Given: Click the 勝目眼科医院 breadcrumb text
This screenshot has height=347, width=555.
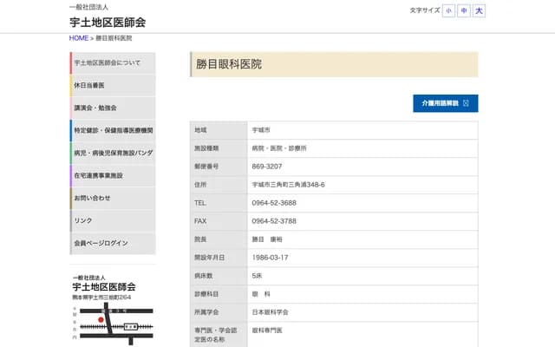Looking at the screenshot, I should point(114,38).
